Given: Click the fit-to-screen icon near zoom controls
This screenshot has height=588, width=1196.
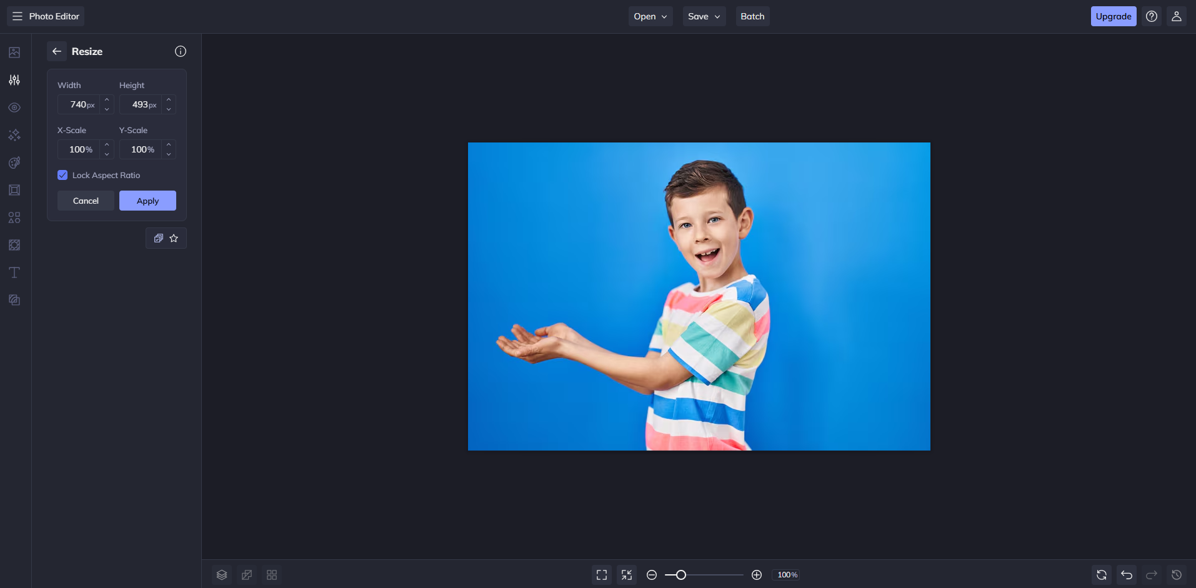Looking at the screenshot, I should [x=627, y=574].
